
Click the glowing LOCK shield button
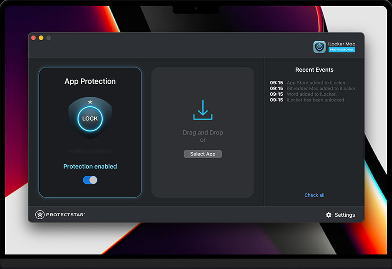point(90,118)
